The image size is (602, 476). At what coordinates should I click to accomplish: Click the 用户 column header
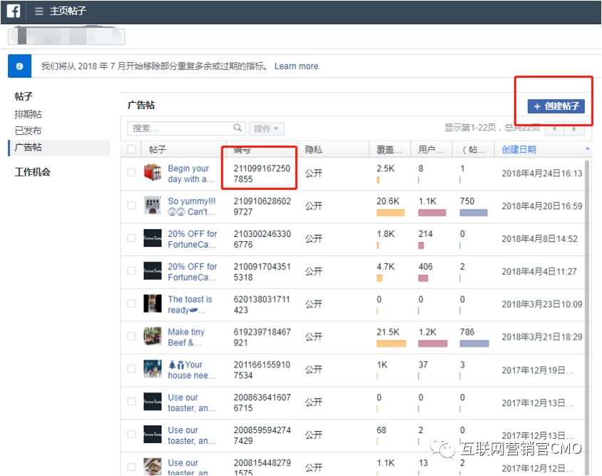coord(430,150)
